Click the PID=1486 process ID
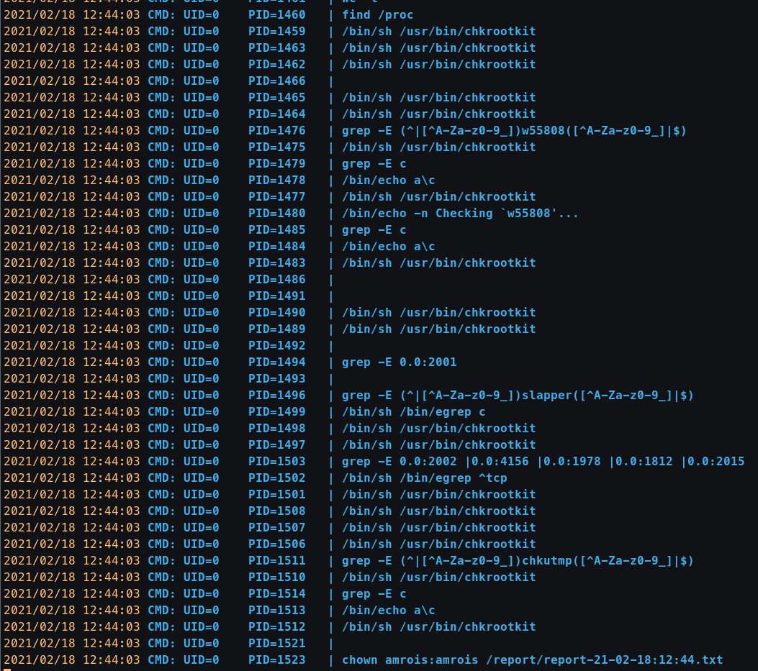The height and width of the screenshot is (671, 758). (276, 279)
